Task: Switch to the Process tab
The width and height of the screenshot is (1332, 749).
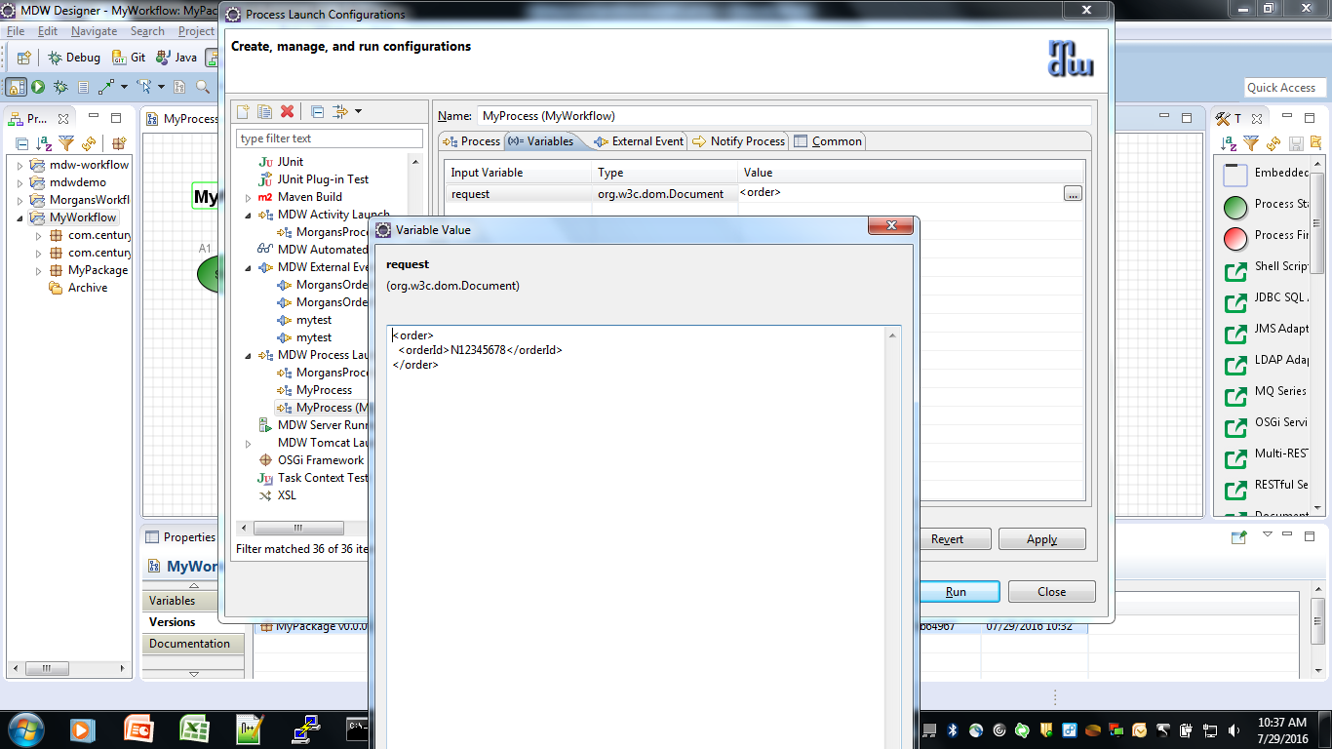Action: [x=471, y=141]
